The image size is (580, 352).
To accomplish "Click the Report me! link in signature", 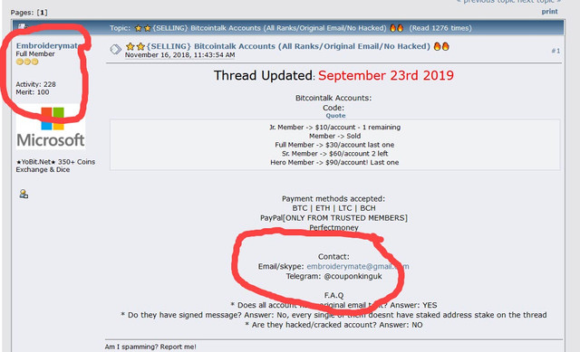I will [179, 347].
